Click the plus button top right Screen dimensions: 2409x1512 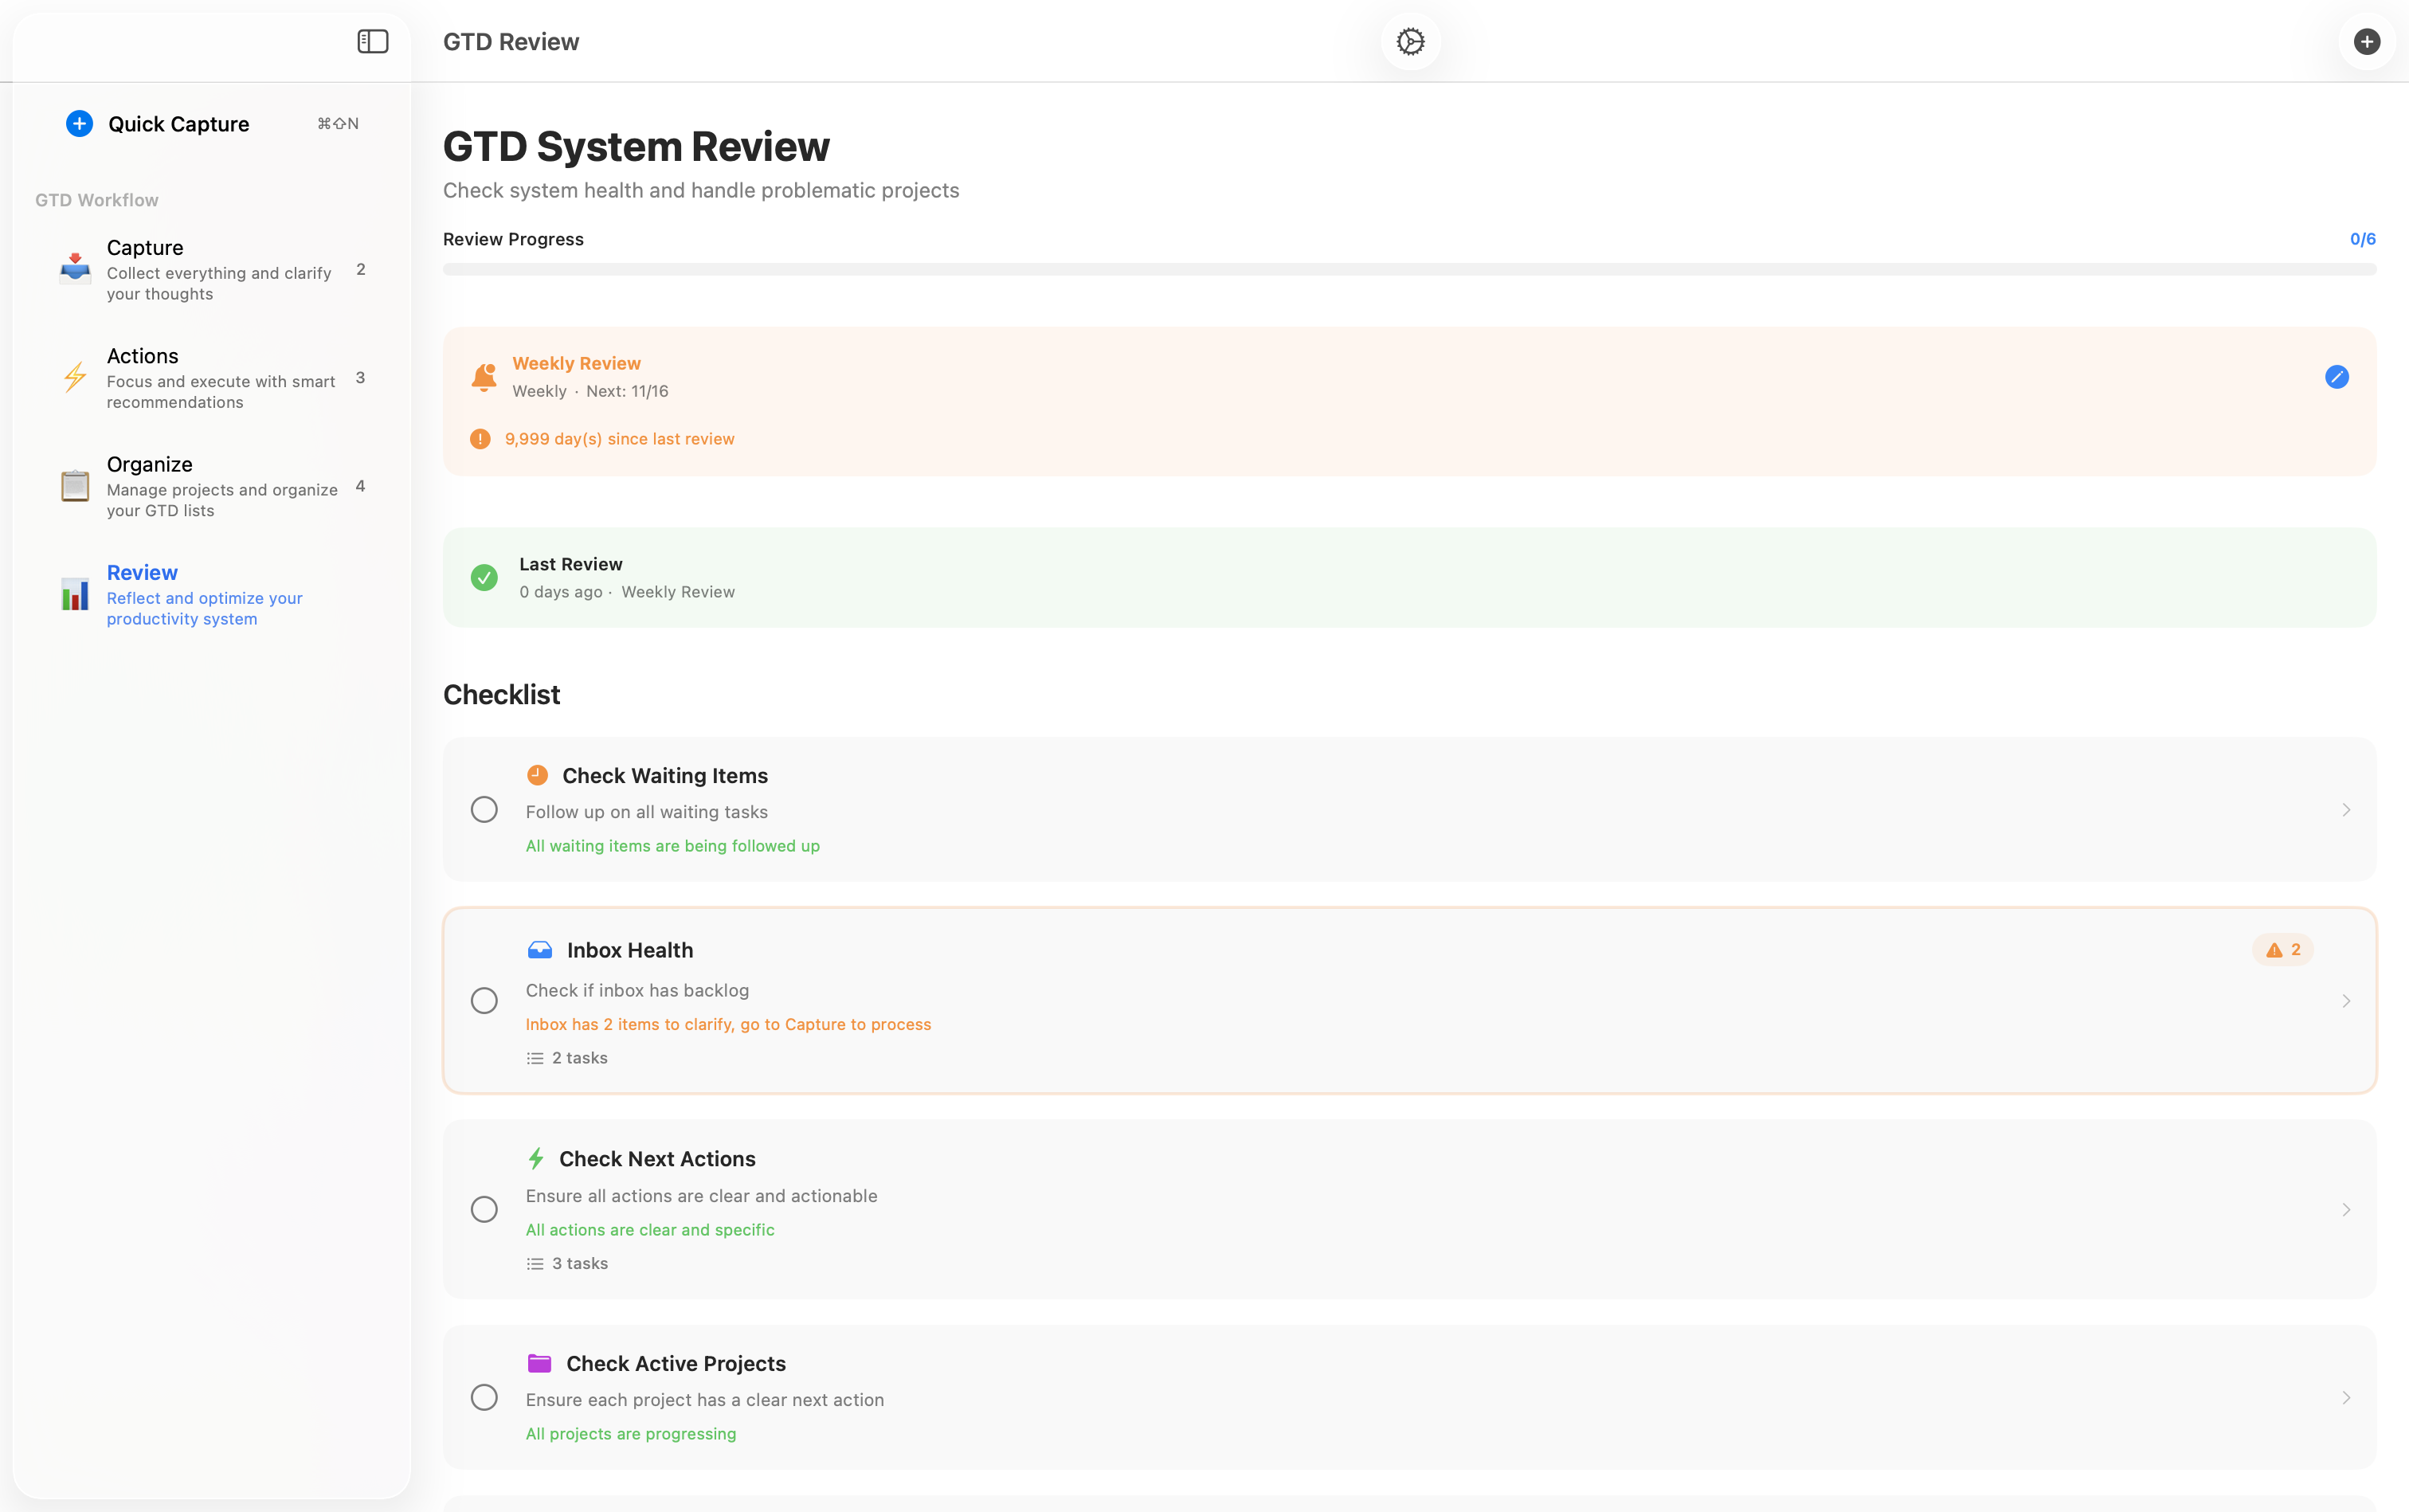2366,41
